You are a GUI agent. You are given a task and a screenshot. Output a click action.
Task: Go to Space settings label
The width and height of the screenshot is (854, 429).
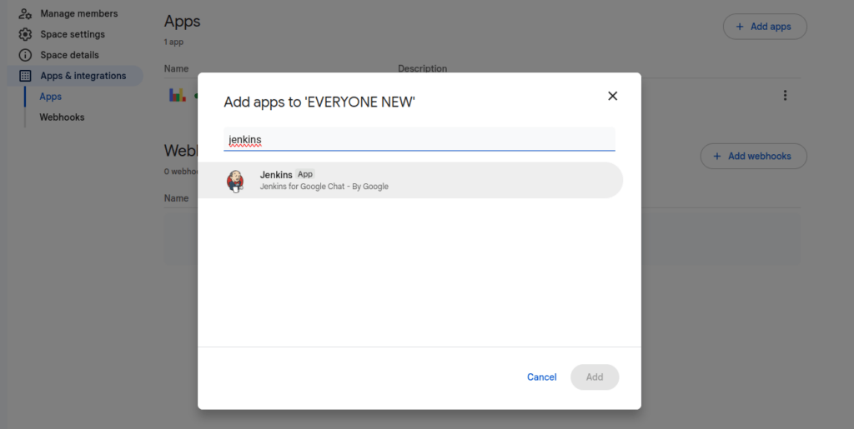[x=73, y=34]
